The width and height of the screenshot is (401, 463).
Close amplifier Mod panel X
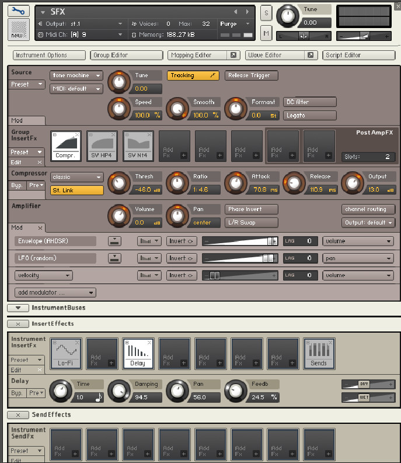pos(40,227)
